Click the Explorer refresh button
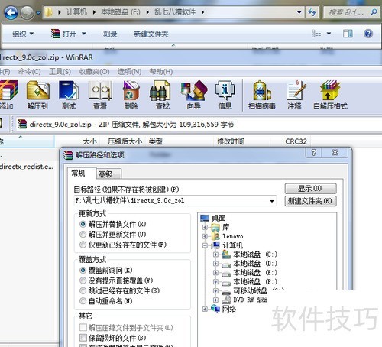Screen dimensions: 382x347 [312, 12]
